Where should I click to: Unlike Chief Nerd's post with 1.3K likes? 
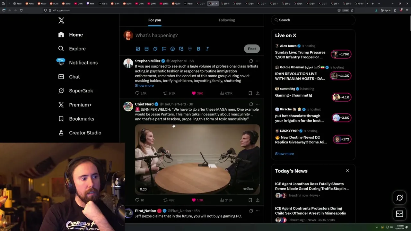pos(197,200)
